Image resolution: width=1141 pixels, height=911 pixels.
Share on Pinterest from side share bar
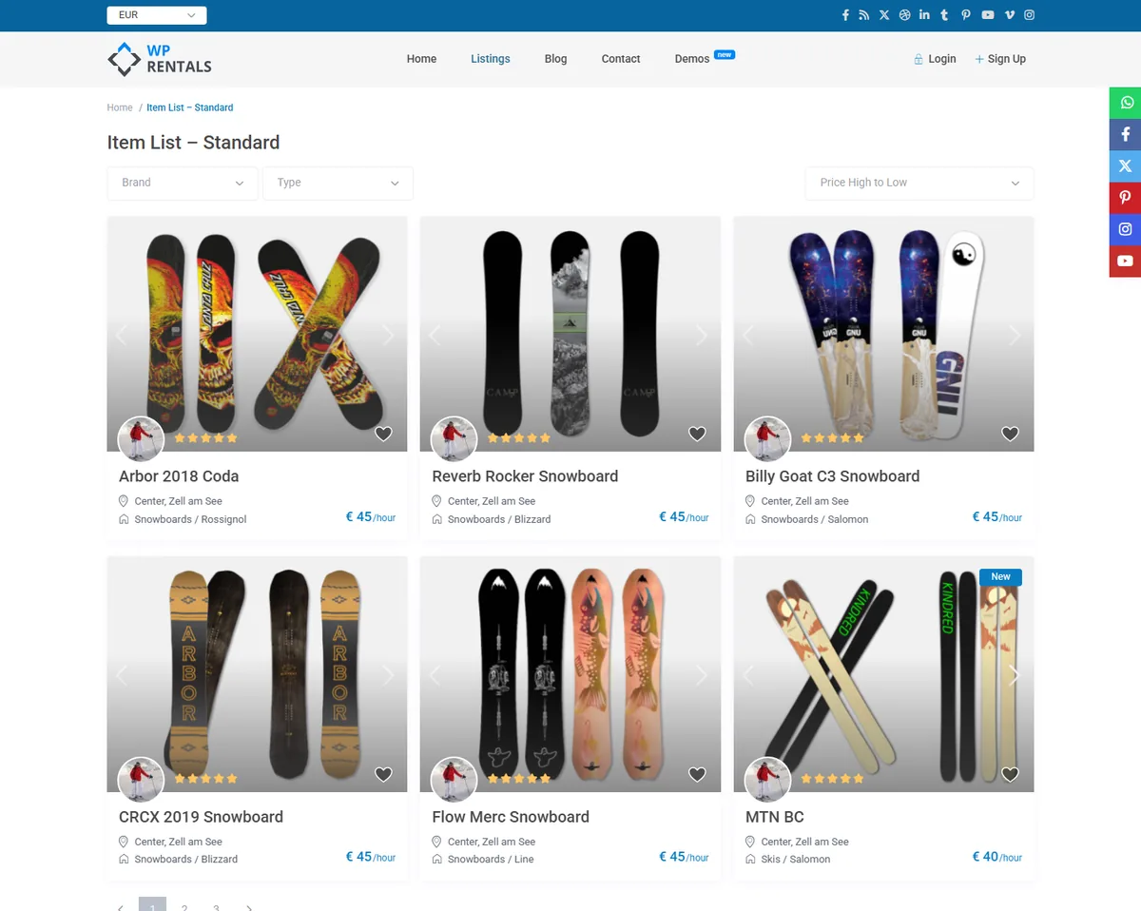click(x=1125, y=198)
